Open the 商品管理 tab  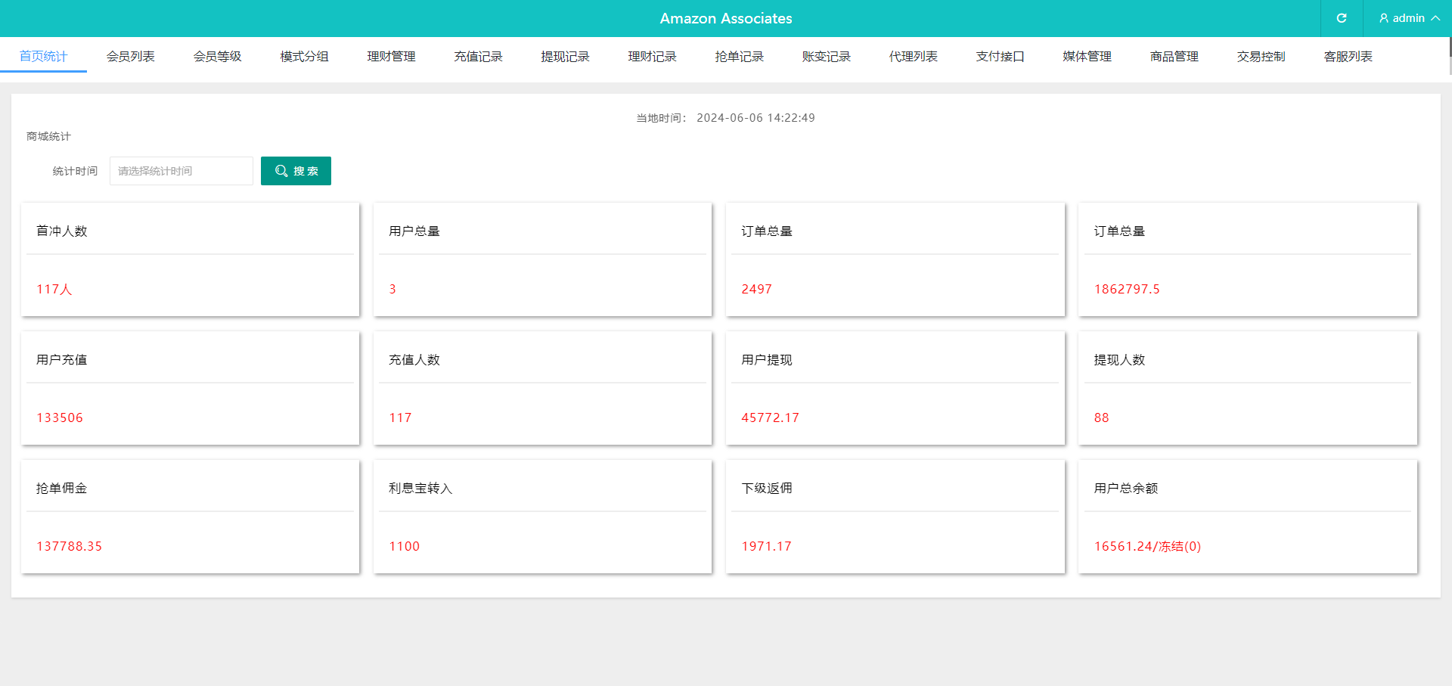(1174, 57)
